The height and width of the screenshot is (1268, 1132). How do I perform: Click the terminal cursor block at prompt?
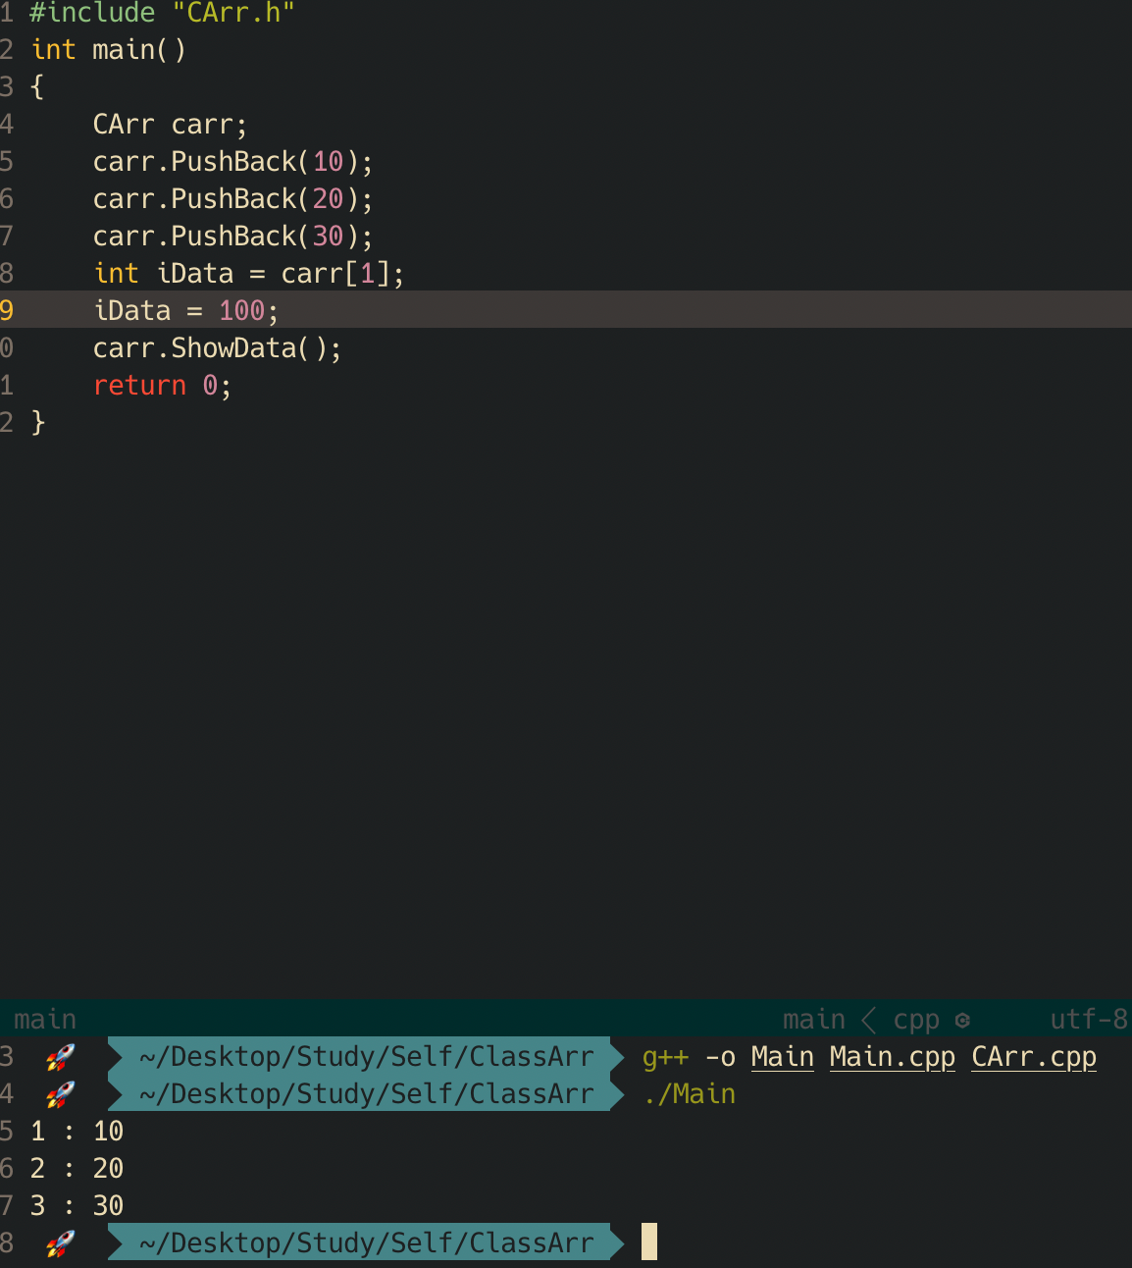tap(649, 1242)
